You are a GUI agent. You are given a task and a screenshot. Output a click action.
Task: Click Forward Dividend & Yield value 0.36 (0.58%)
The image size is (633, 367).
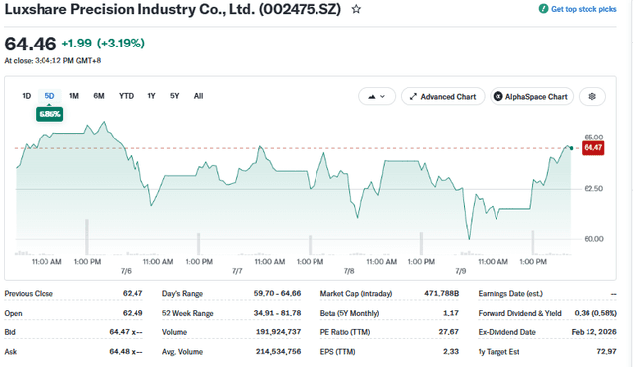tap(595, 313)
